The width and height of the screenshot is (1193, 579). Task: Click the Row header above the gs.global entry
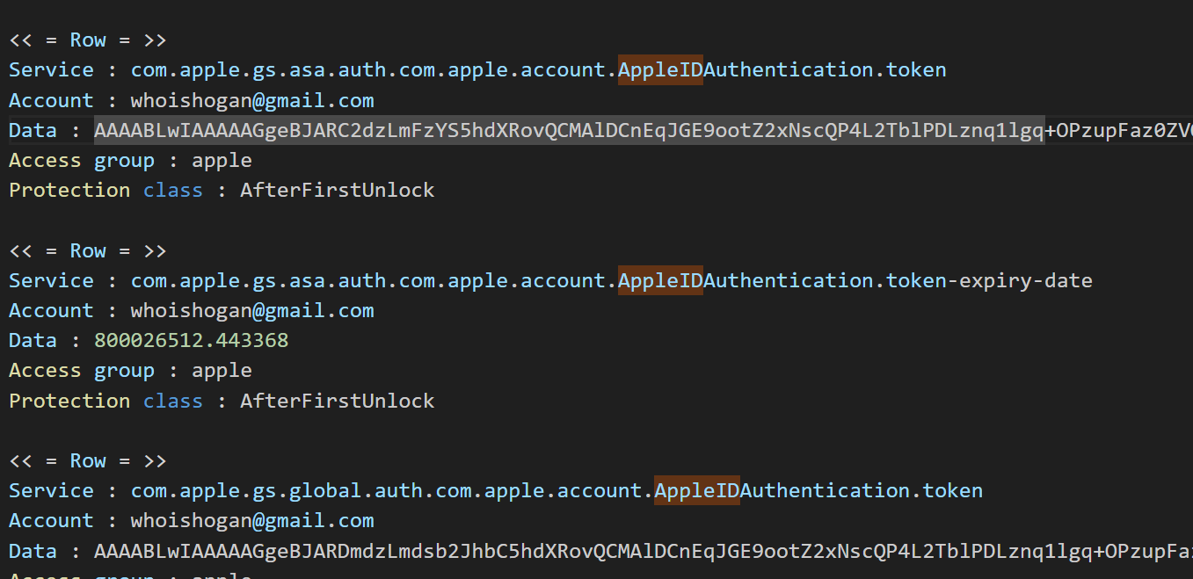pos(88,461)
